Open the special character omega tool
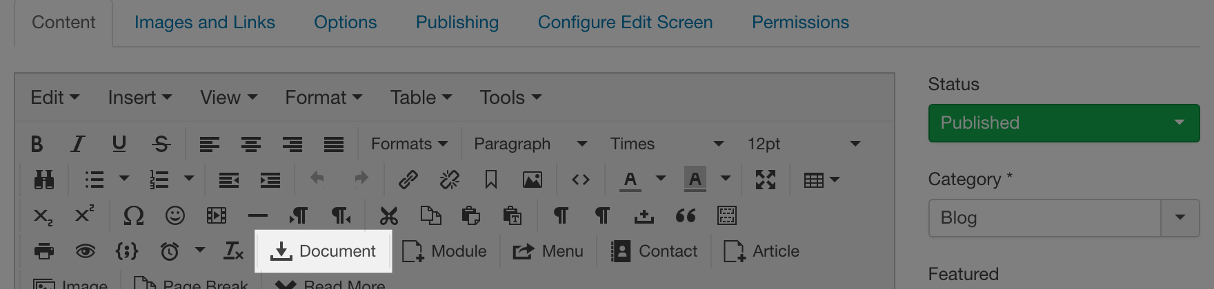1214x289 pixels. (x=133, y=216)
